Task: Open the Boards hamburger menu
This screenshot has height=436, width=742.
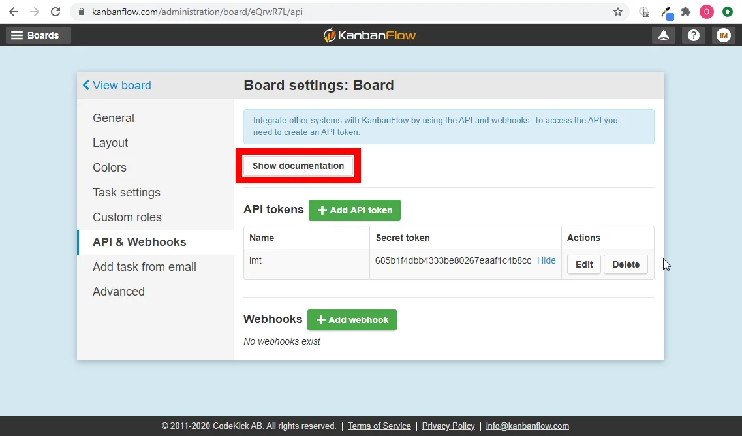Action: [39, 35]
